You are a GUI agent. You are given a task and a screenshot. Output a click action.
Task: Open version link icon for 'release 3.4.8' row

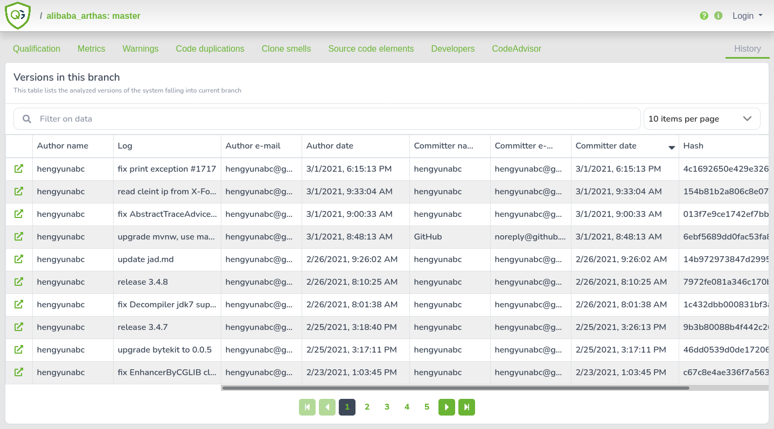pos(19,282)
